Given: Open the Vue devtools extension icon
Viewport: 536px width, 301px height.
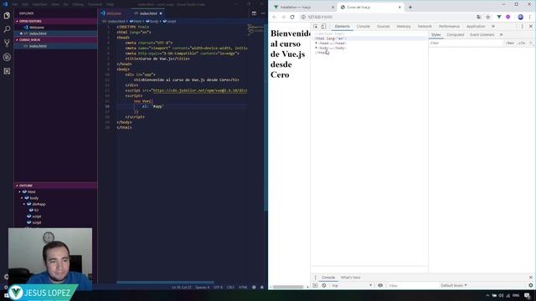Looking at the screenshot, I should [499, 17].
